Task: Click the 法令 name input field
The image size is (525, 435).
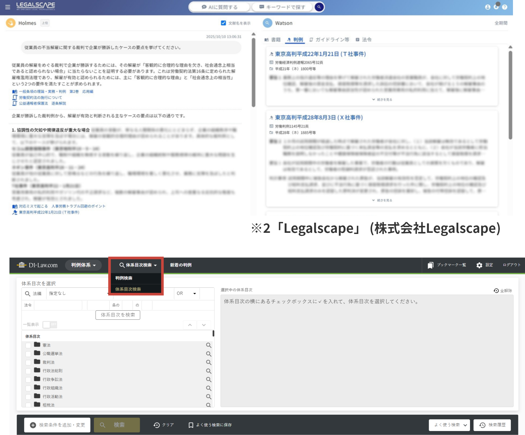Action: point(58,305)
